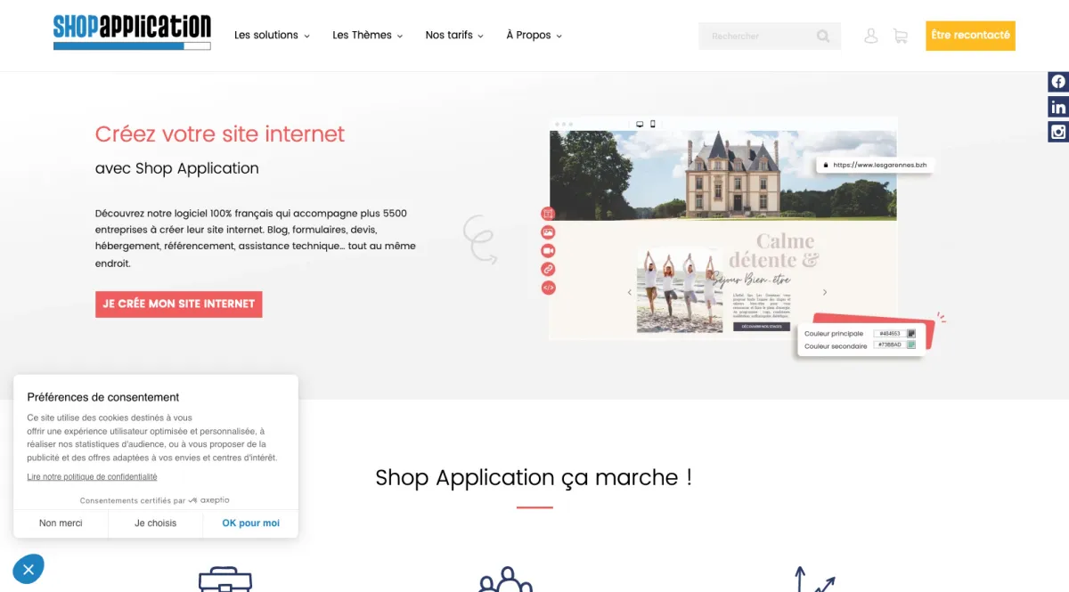Click the lesgarennes.bzh URL badge
1069x592 pixels.
(x=875, y=165)
